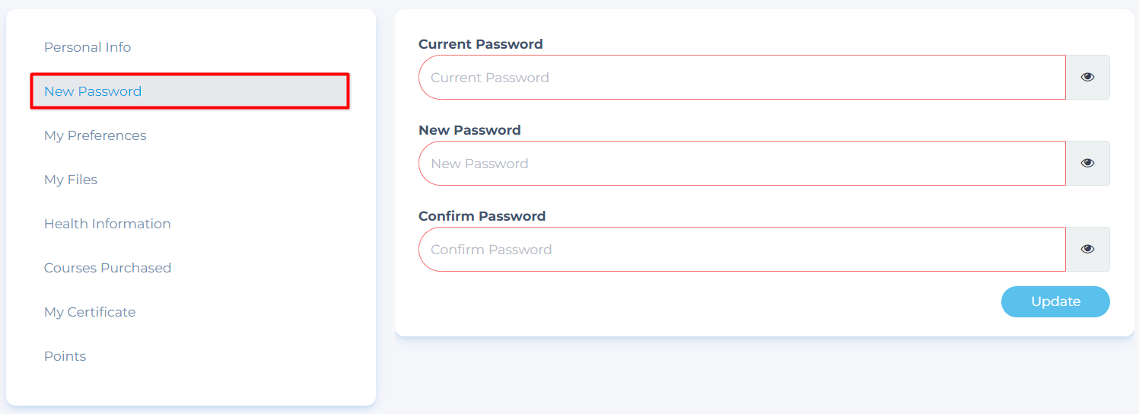Click the bold Confirm Password label
The image size is (1139, 414).
(482, 216)
